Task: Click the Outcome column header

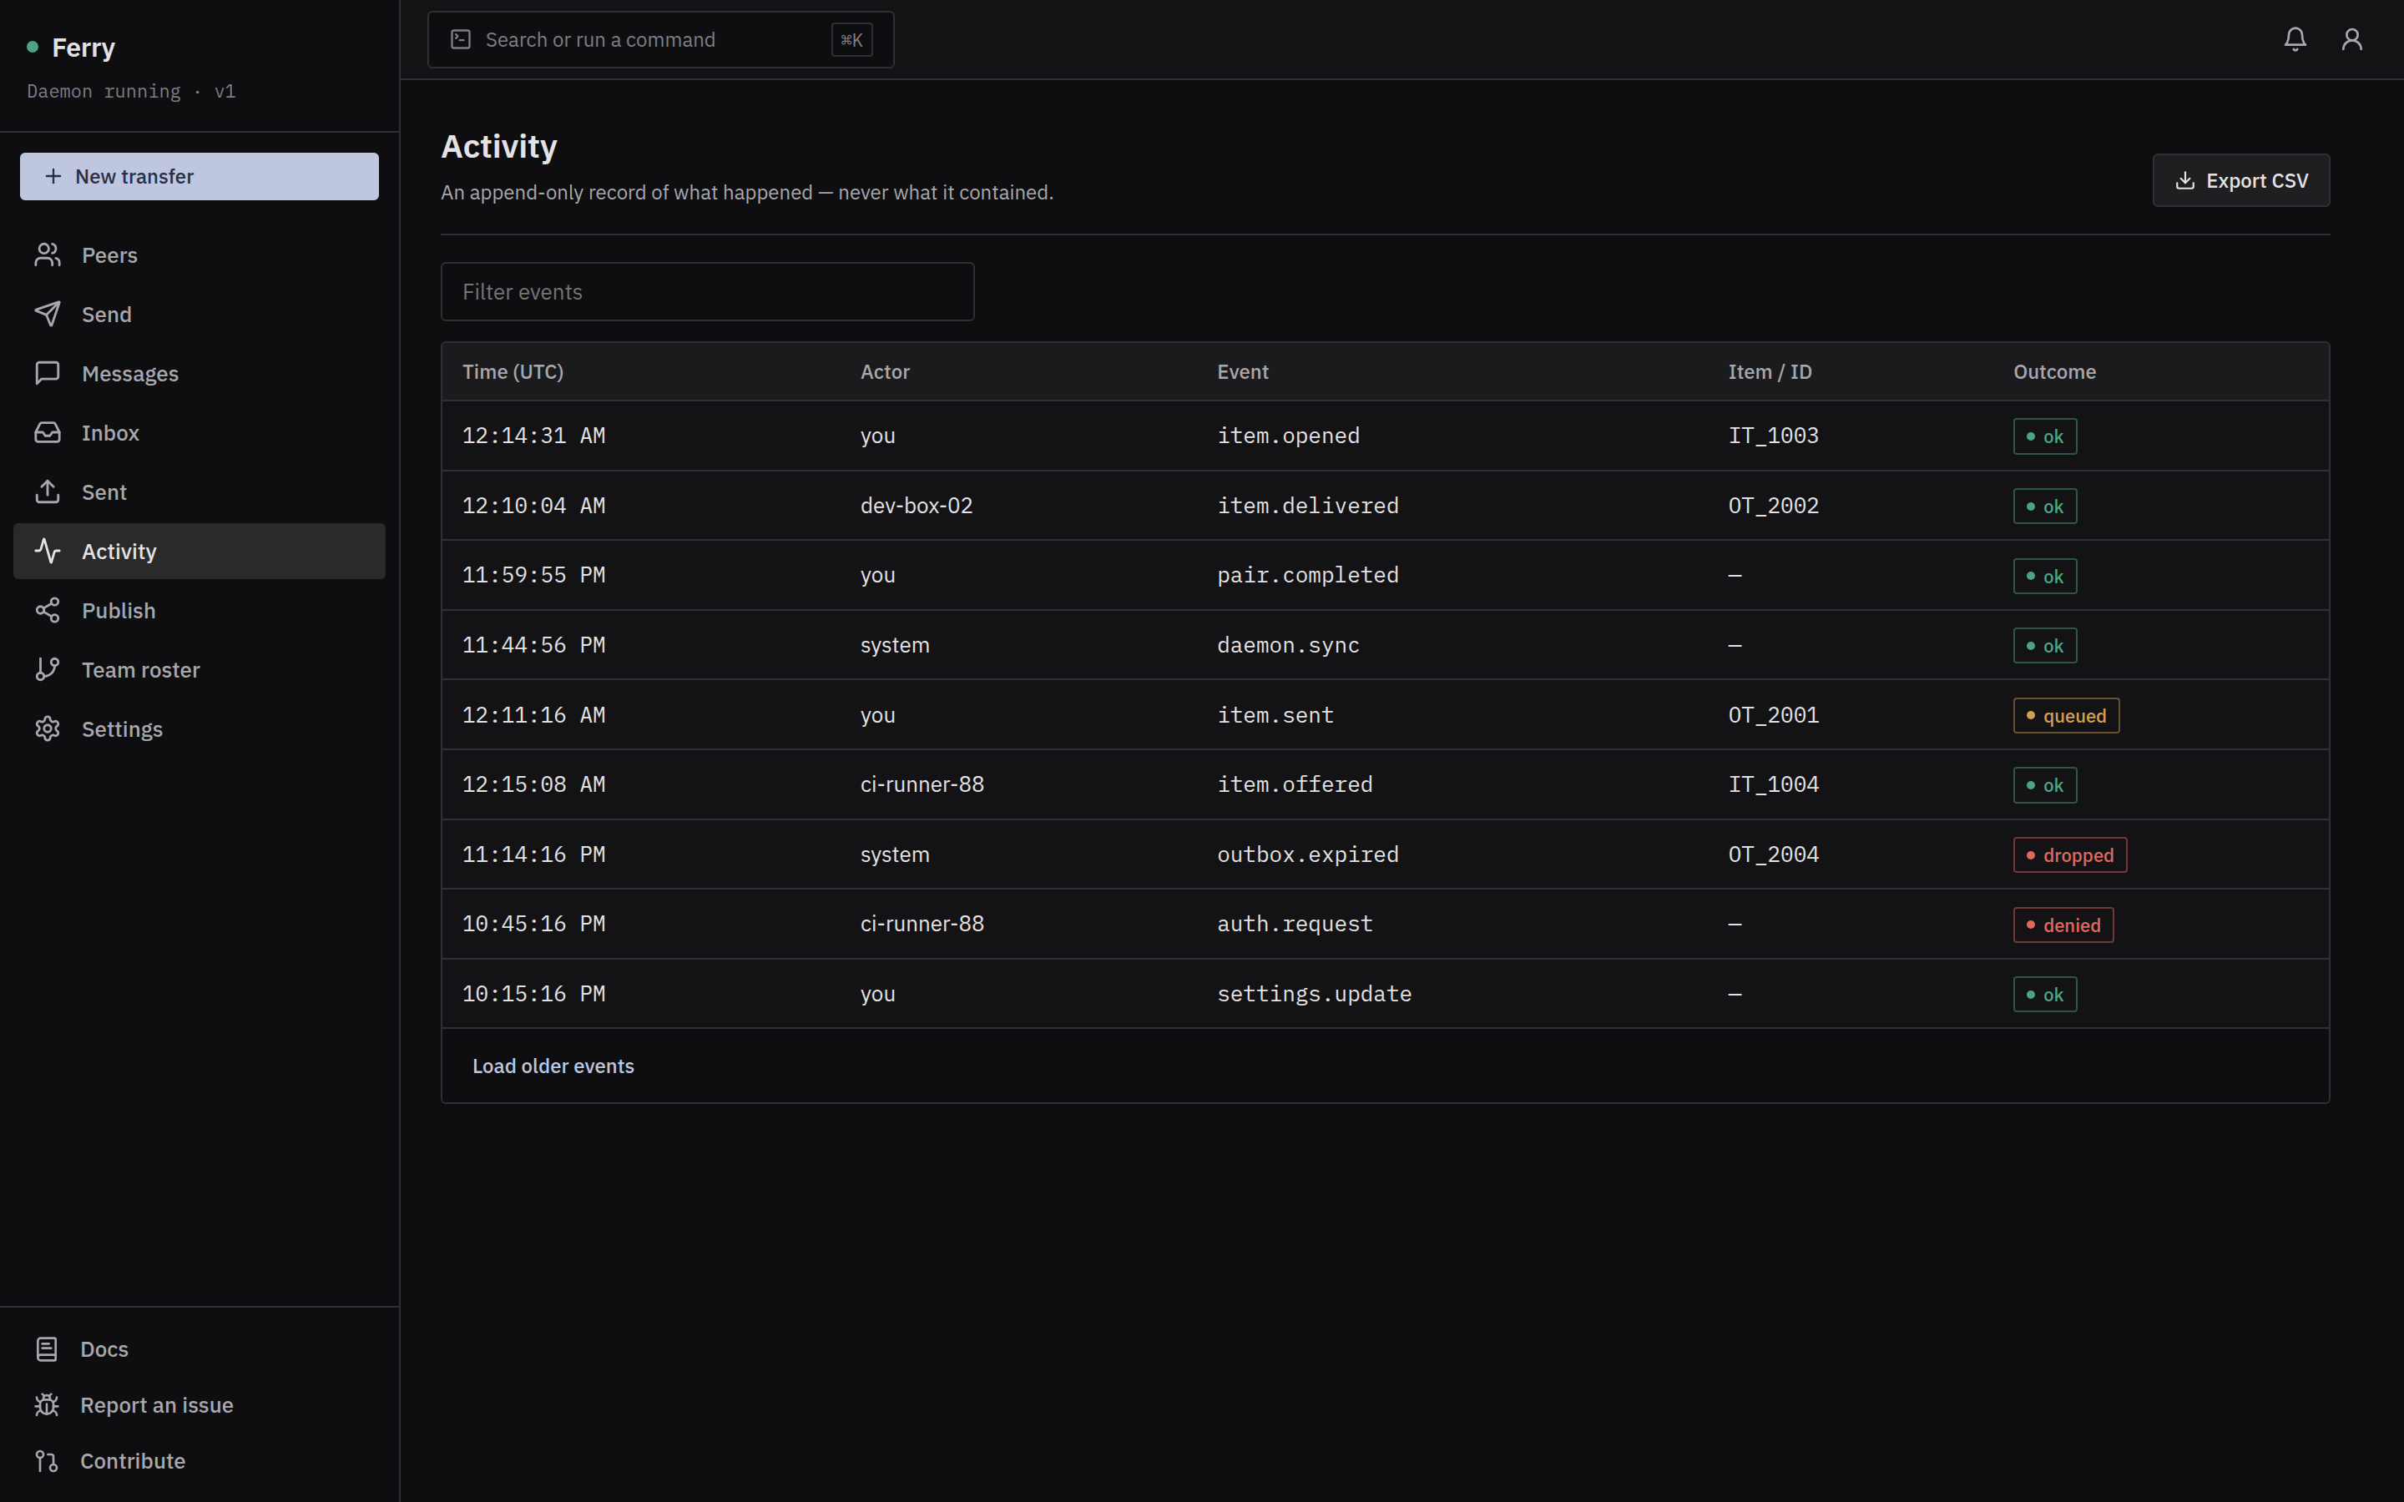Action: click(2054, 371)
